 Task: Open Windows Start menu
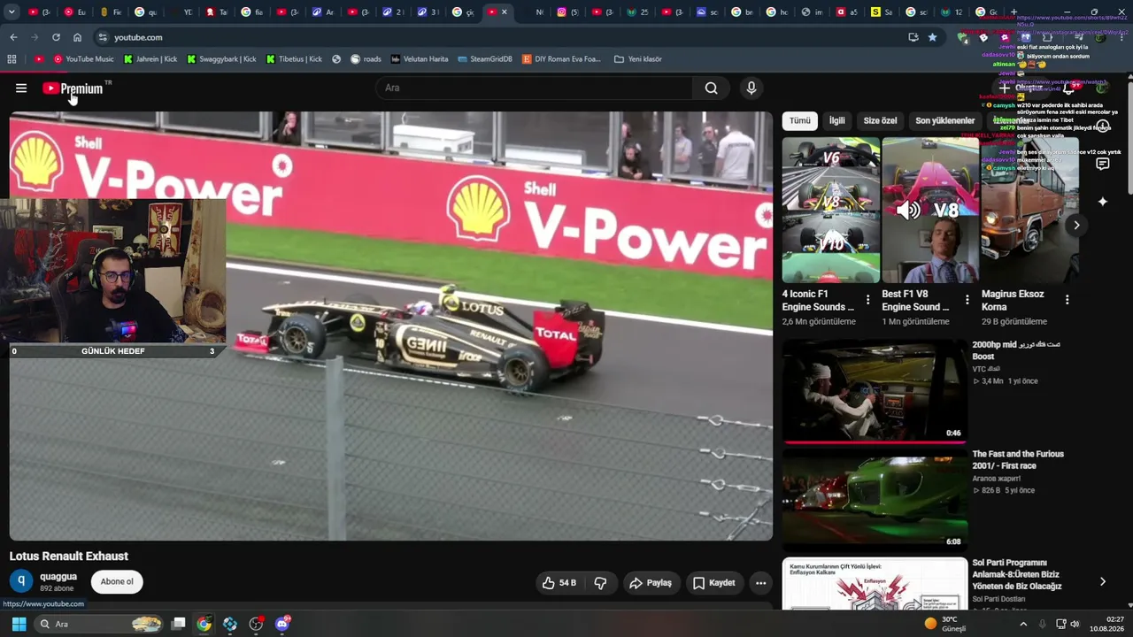tap(19, 624)
